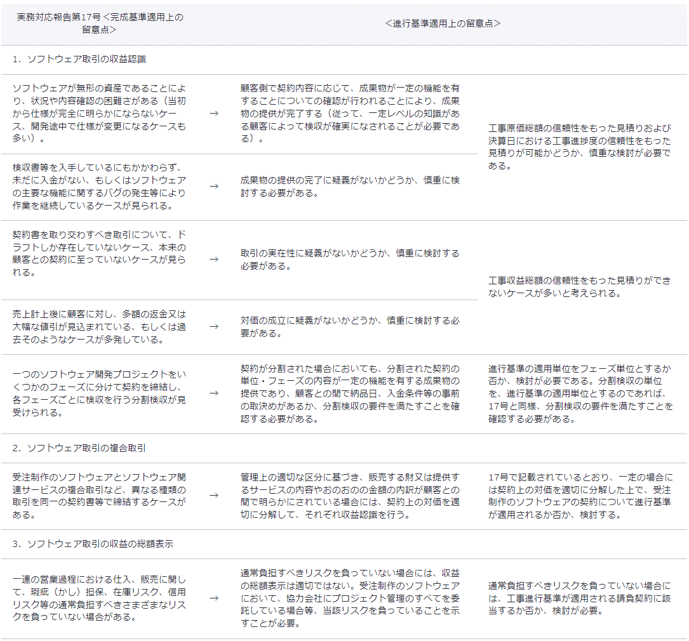The width and height of the screenshot is (689, 641).
Task: Click the 17号で記載されているとおり paragraph
Action: pos(580,496)
